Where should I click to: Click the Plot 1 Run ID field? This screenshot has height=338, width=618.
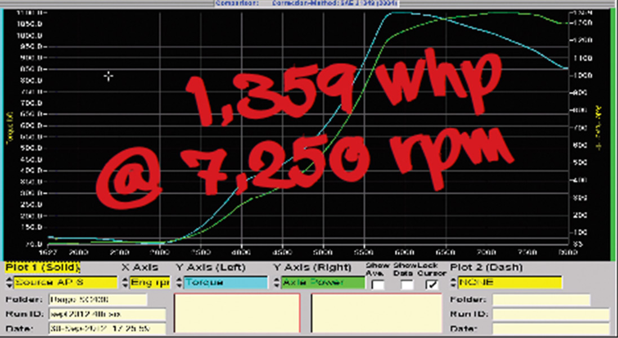coord(107,314)
